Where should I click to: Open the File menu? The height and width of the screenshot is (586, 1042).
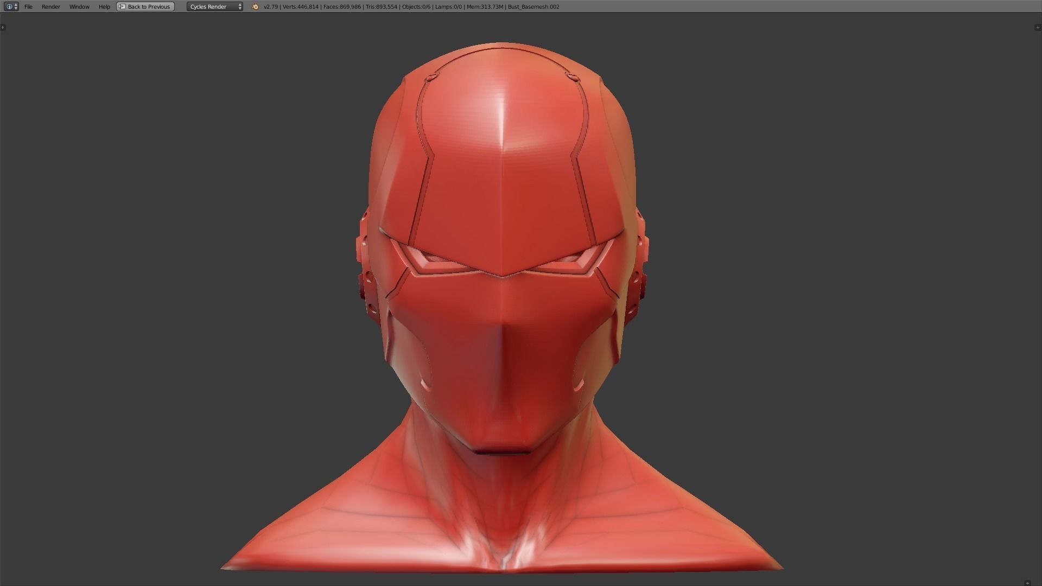point(28,7)
